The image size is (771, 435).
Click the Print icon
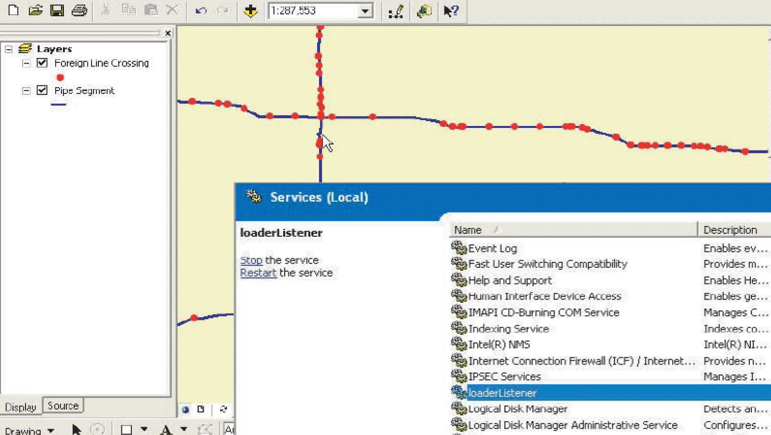point(79,10)
